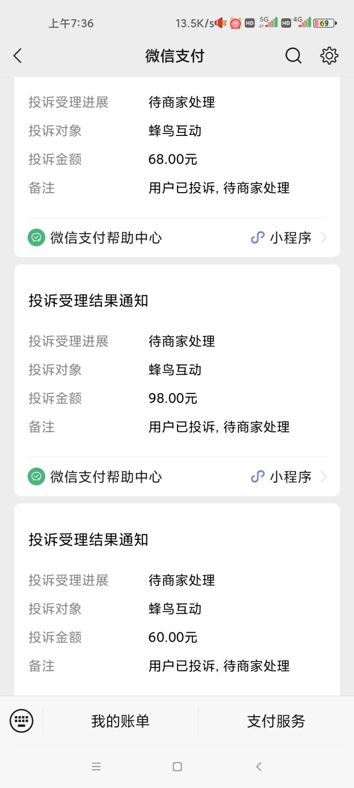
Task: Tap the 小程序 label in 98.00元 card
Action: click(291, 477)
